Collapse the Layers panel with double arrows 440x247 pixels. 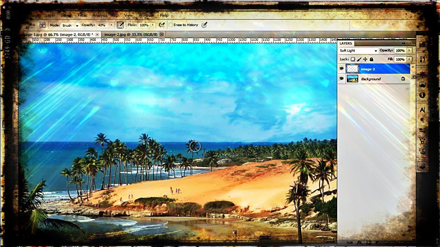(404, 44)
